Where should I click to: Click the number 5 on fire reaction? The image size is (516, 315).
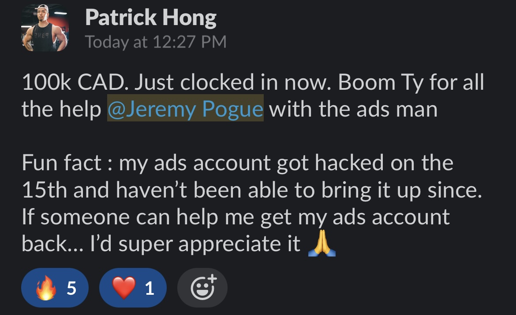point(71,288)
